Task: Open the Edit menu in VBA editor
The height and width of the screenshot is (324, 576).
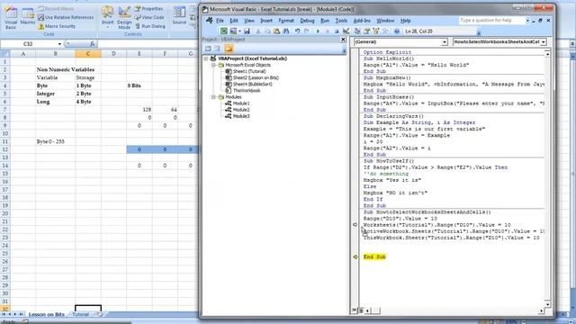Action: 234,21
